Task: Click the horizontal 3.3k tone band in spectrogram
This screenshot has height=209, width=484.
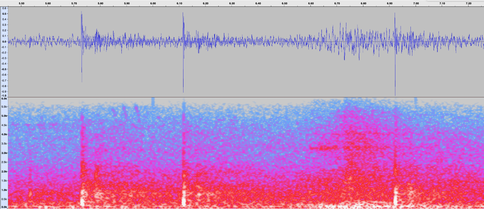Action: tap(323, 148)
